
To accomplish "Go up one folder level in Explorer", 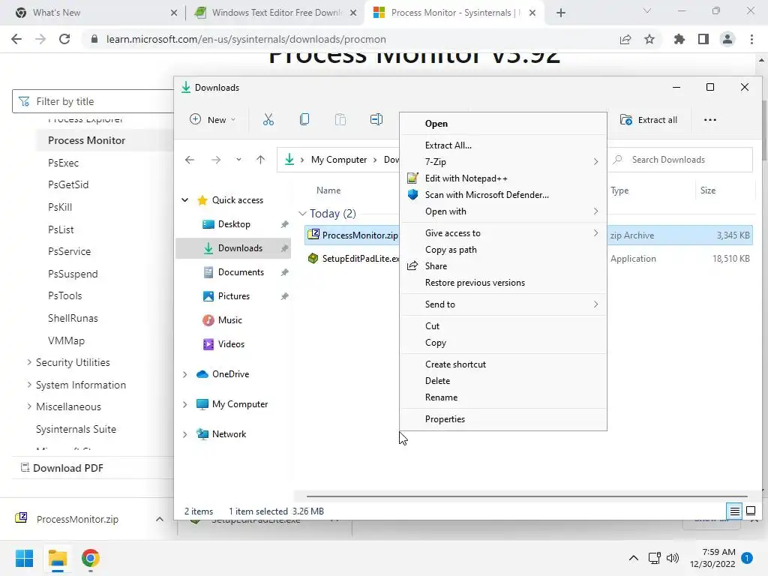I will 260,160.
